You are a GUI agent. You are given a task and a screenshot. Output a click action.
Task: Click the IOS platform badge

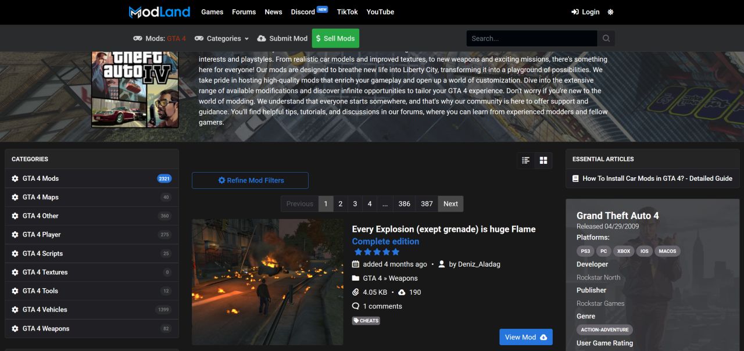pos(643,252)
